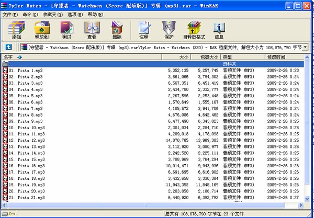Image resolution: width=314 pixels, height=218 pixels.
Task: Sort by the 修改时间 column header
Action: pos(285,57)
